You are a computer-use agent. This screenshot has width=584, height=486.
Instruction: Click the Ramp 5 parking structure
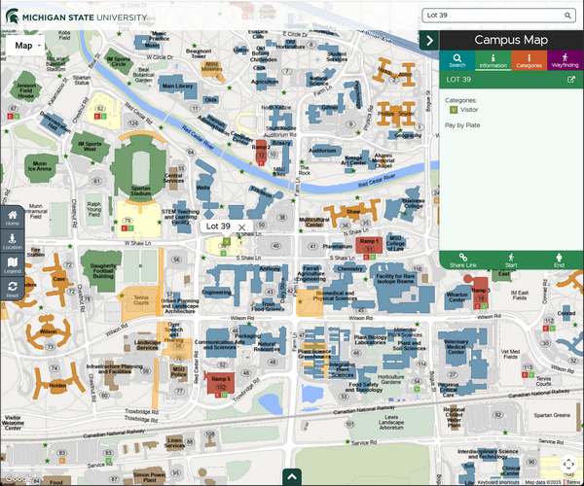pos(221,382)
